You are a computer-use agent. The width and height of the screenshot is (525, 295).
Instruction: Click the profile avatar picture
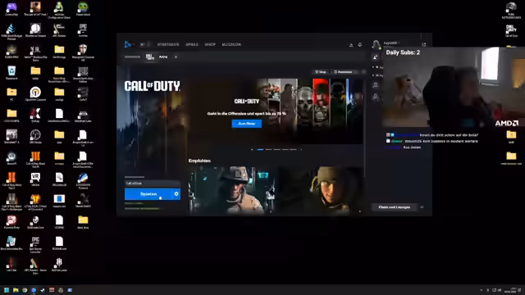[x=376, y=44]
